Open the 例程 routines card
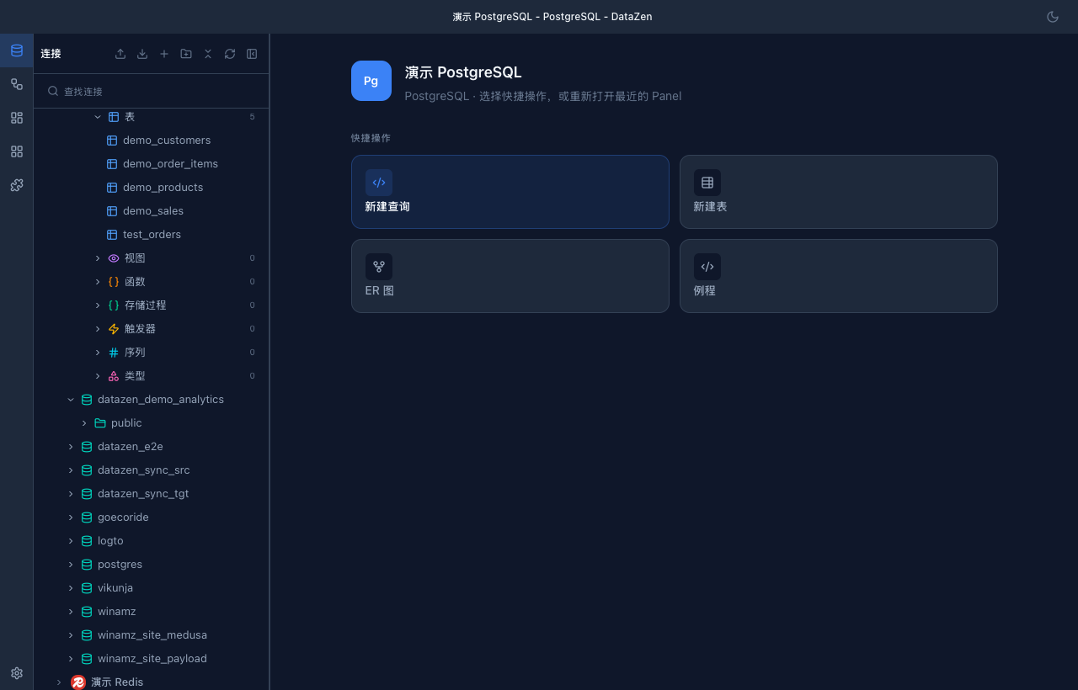 (839, 276)
